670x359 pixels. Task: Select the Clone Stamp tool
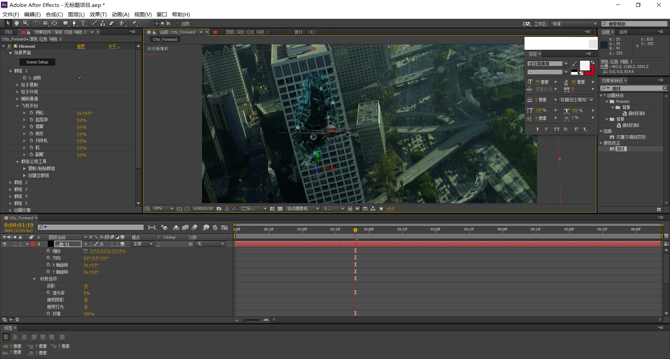point(103,23)
